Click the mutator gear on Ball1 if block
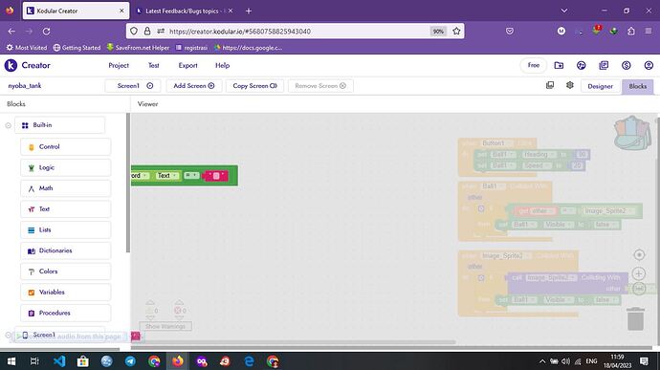Viewport: 660px width, 370px height. 481,208
